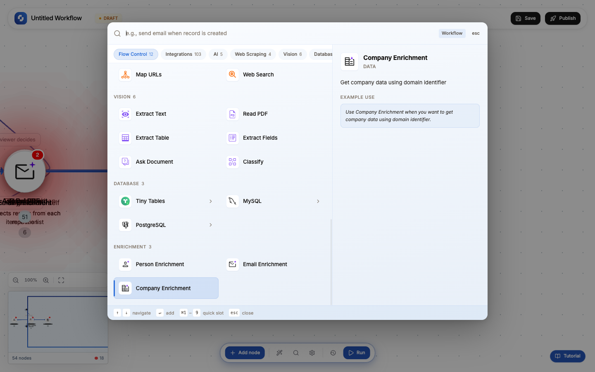Click the search magnifier in the palette
Viewport: 595px width, 372px height.
(x=117, y=33)
